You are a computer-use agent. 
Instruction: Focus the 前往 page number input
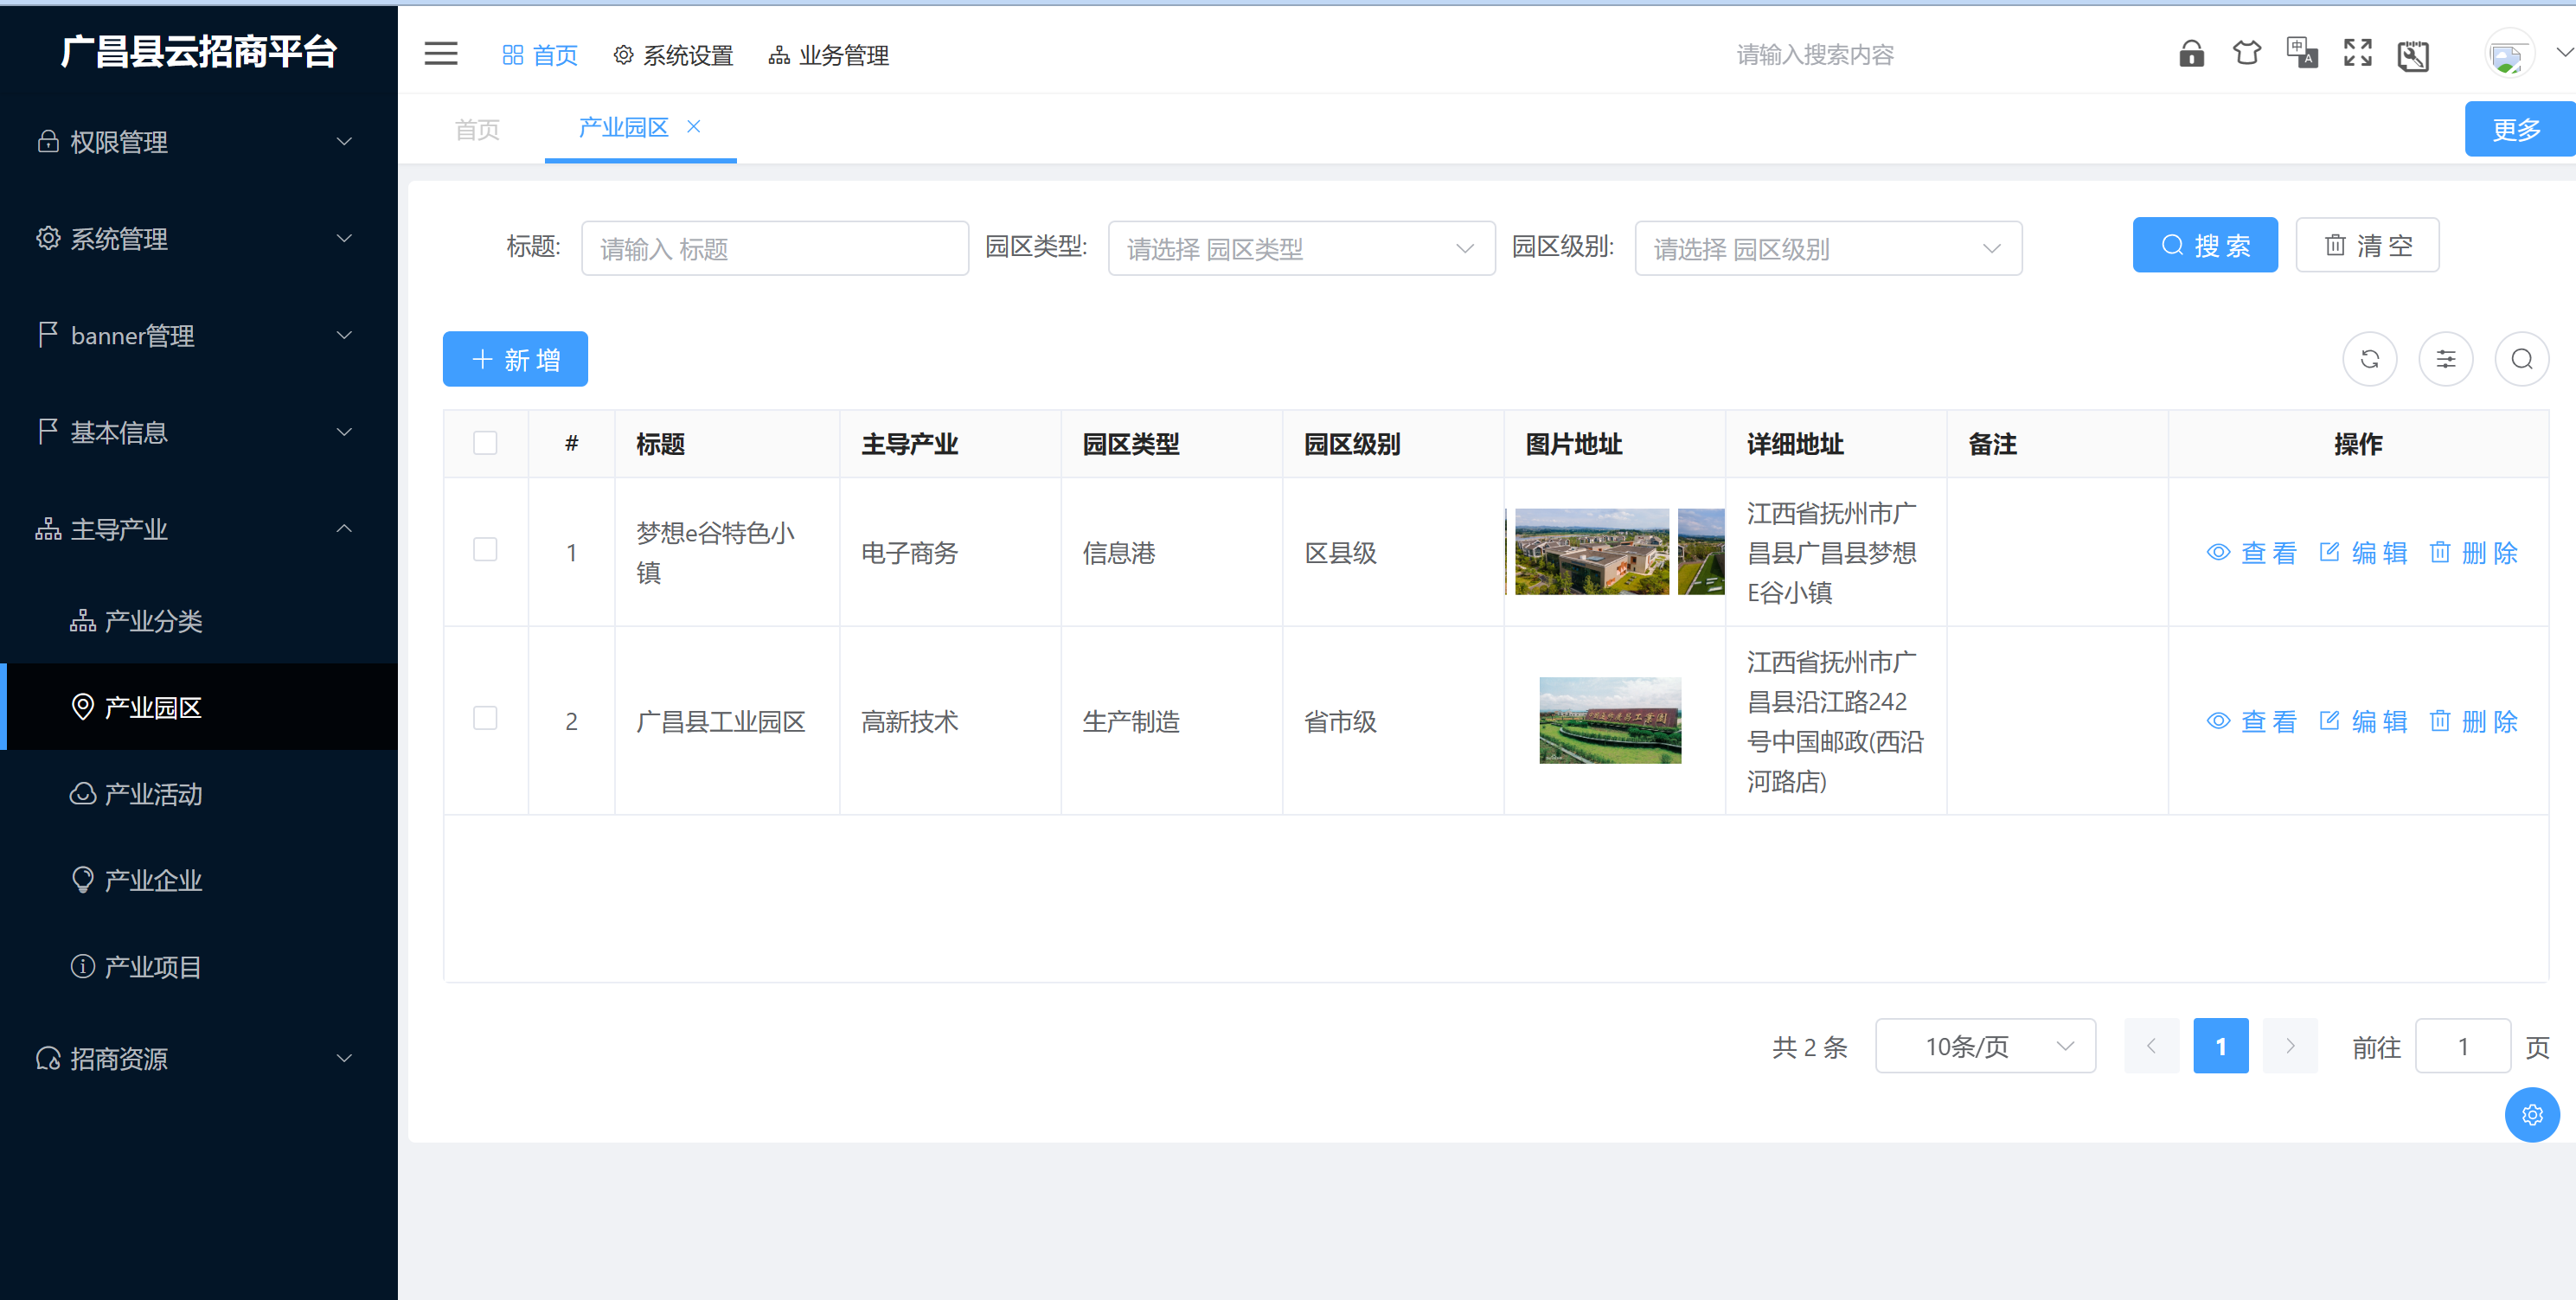(2462, 1046)
